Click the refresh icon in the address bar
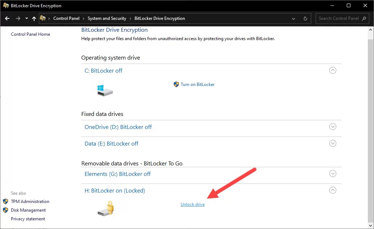 [305, 18]
